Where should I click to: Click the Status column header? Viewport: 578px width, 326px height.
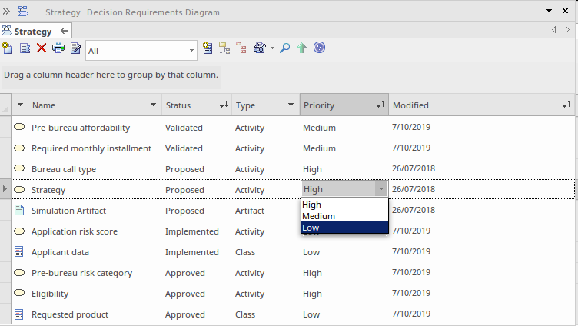point(187,105)
